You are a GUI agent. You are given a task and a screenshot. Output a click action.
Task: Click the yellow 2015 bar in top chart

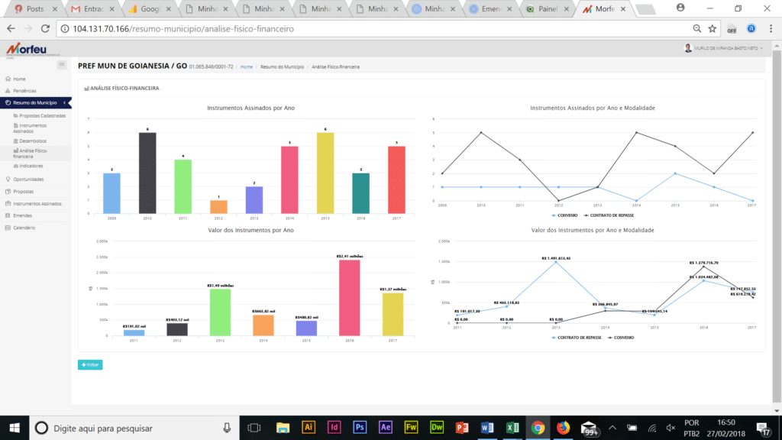[x=326, y=173]
